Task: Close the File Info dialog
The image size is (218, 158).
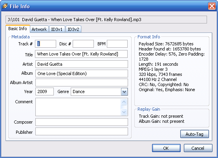Action: point(212,6)
